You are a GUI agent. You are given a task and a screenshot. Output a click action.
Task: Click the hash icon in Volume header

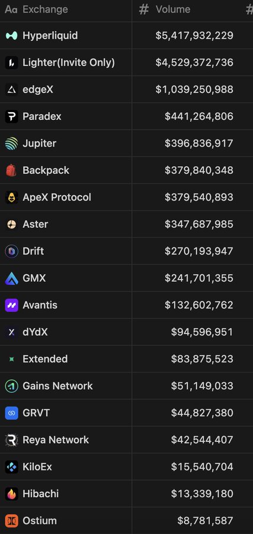tap(144, 9)
